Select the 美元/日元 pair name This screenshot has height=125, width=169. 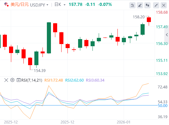[x=20, y=5]
